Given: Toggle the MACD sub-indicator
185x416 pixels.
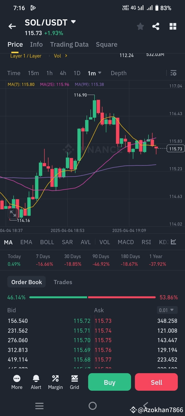Looking at the screenshot, I should [126, 242].
